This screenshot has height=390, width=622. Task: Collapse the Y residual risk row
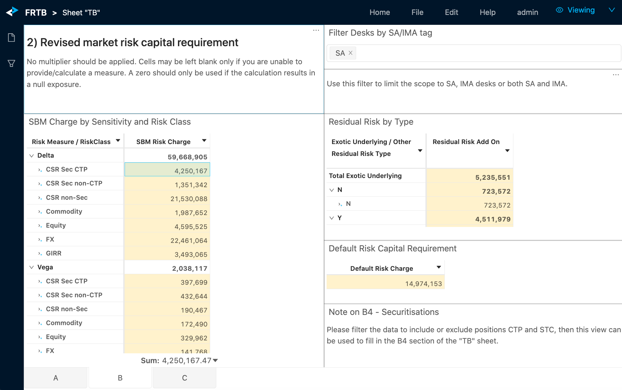[332, 218]
